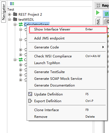The width and height of the screenshot is (109, 133).
Task: Choose Generate Documentation
Action: 67,85
